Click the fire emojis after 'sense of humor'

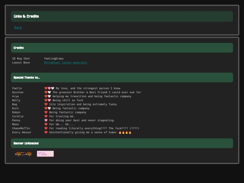[x=125, y=132]
